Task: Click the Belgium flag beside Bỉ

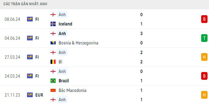Action: (53, 62)
